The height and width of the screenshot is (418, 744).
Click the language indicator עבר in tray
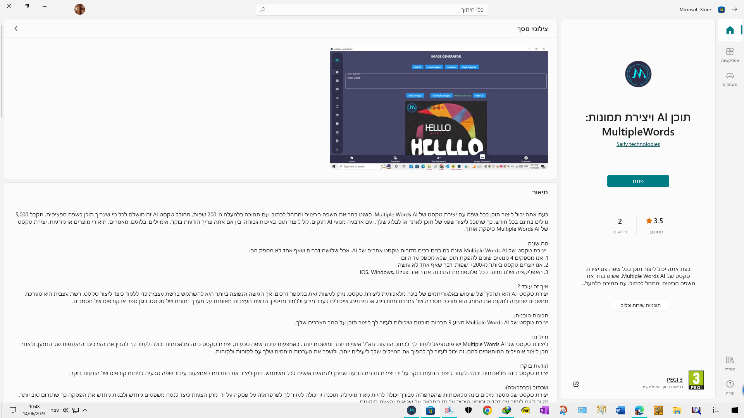(55, 410)
